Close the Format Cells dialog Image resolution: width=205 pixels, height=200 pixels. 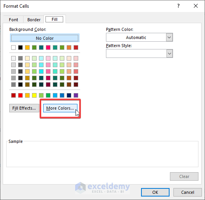[196, 6]
